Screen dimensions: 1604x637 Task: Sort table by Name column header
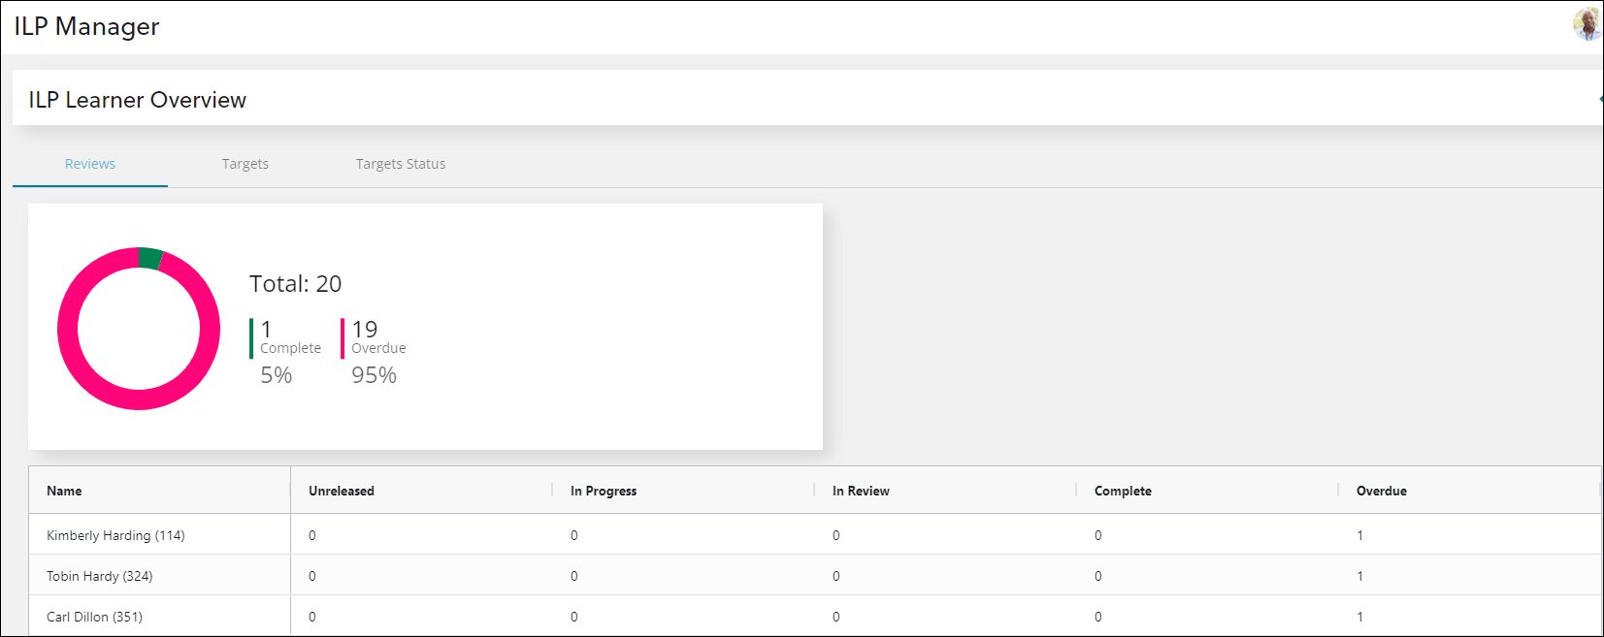coord(64,491)
